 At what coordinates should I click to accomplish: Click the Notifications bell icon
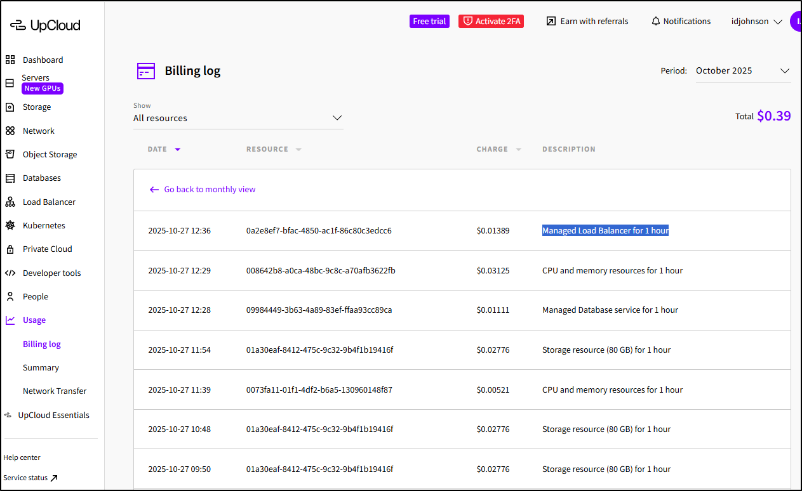point(656,22)
